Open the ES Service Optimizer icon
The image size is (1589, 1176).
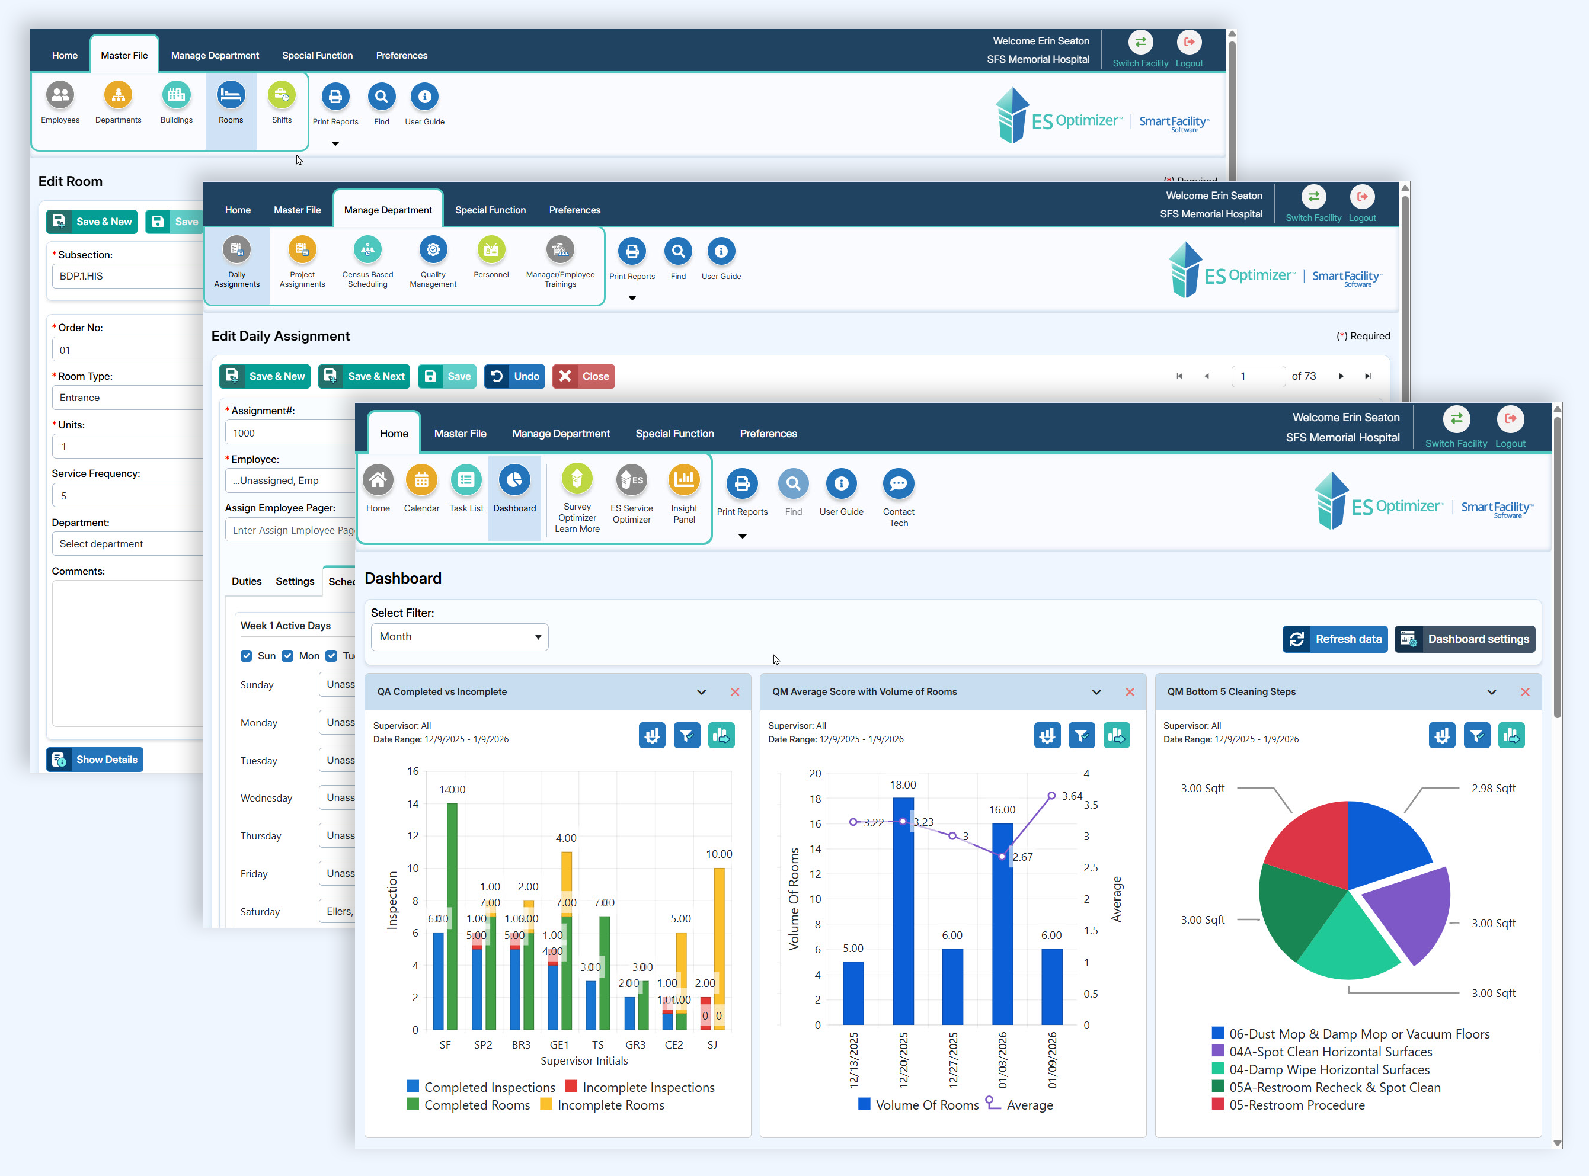pyautogui.click(x=631, y=481)
